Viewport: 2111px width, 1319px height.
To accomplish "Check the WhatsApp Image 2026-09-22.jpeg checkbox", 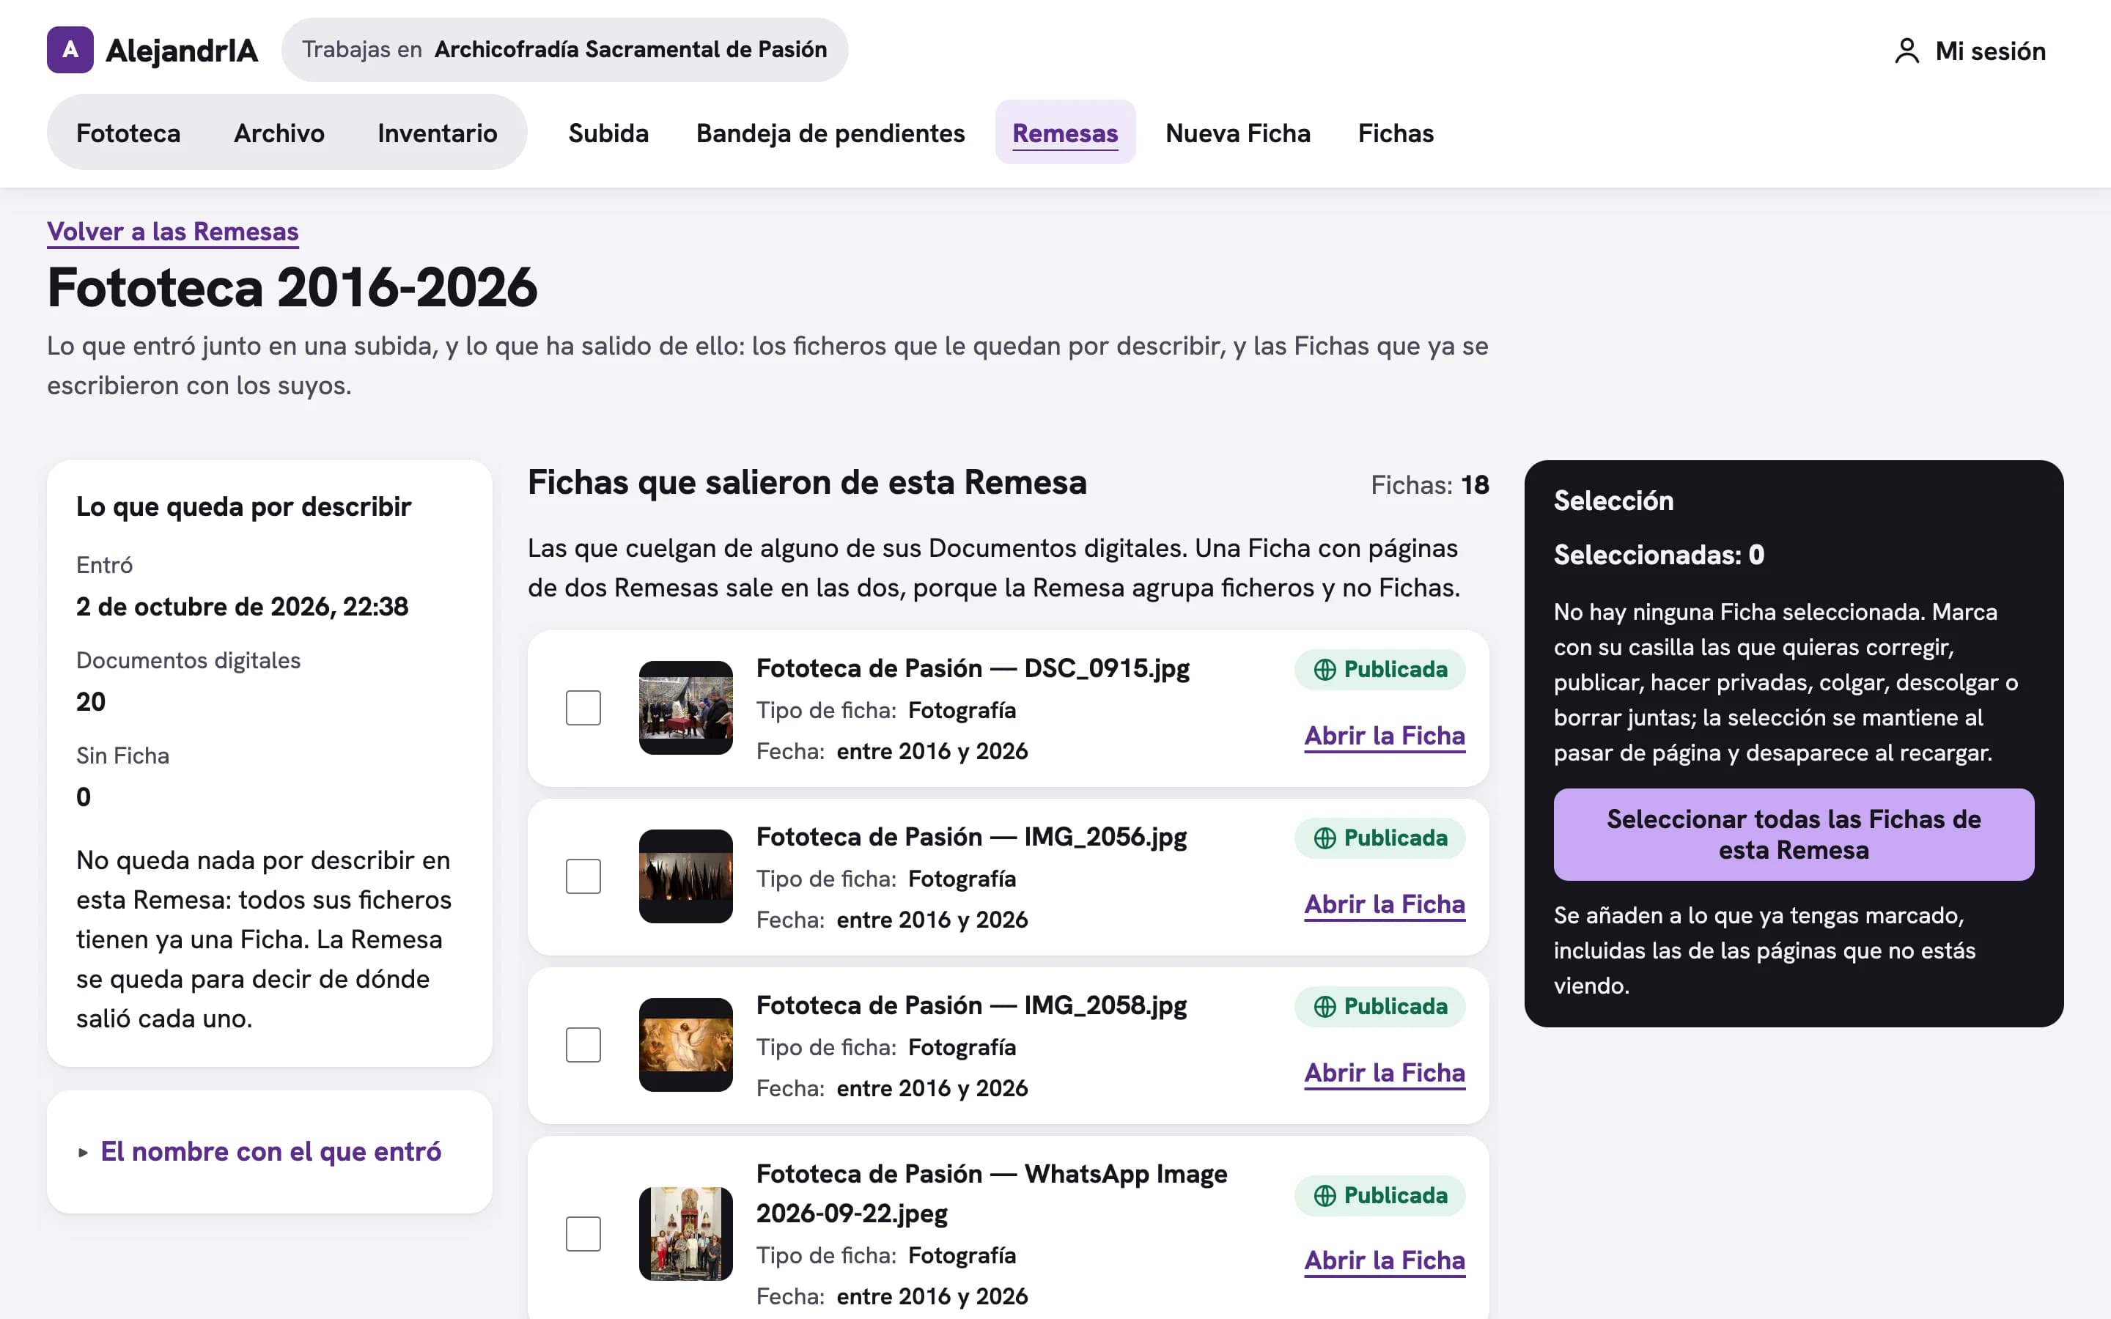I will [x=583, y=1233].
